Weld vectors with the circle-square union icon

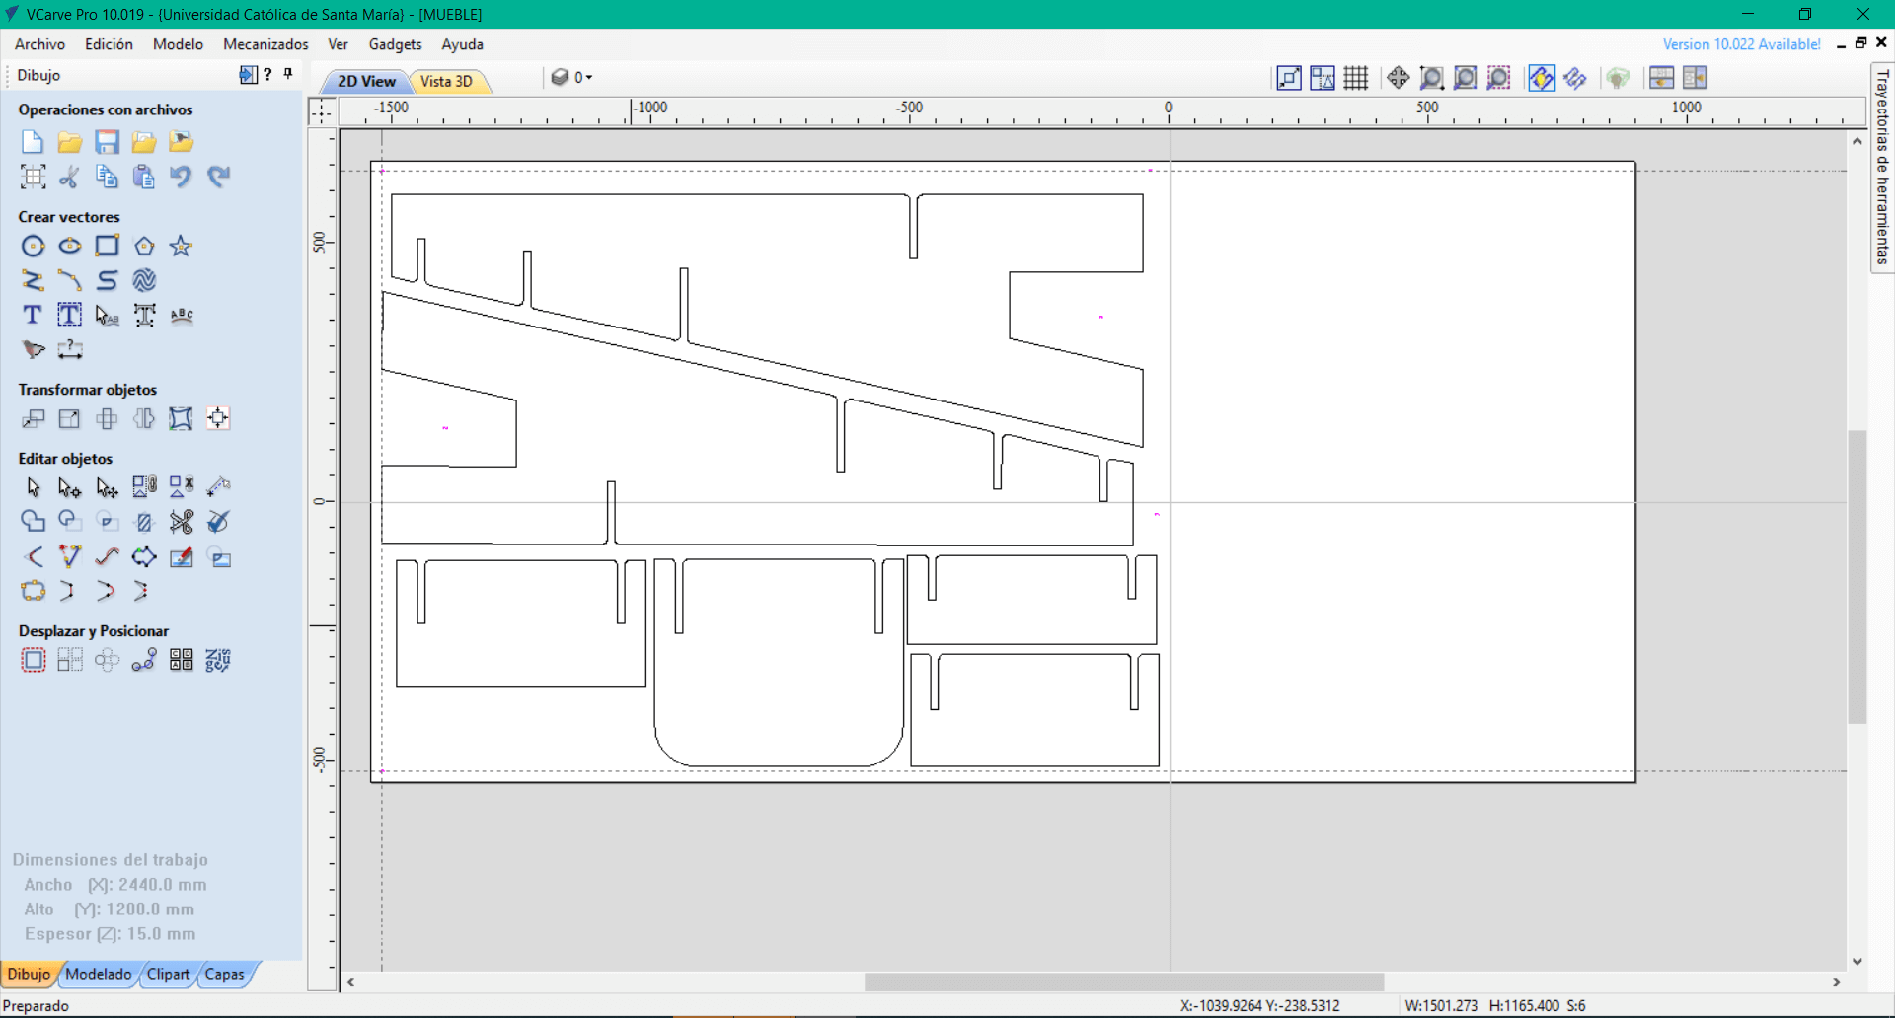[33, 522]
